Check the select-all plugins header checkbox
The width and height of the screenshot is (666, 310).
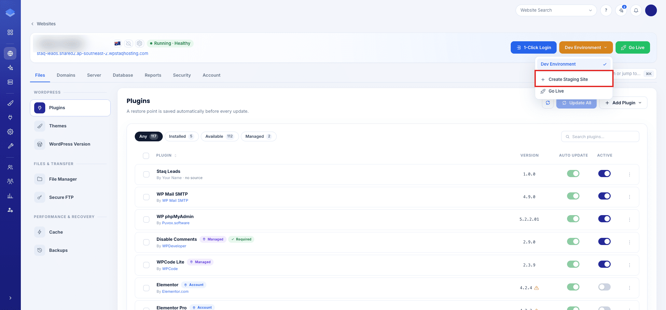pyautogui.click(x=146, y=156)
